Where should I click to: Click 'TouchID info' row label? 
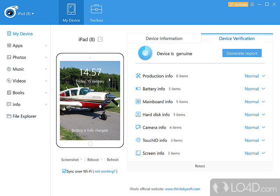155,140
